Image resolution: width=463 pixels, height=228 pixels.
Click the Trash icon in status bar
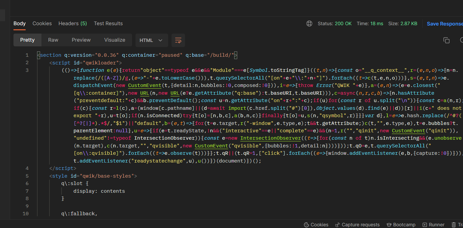[x=455, y=225]
